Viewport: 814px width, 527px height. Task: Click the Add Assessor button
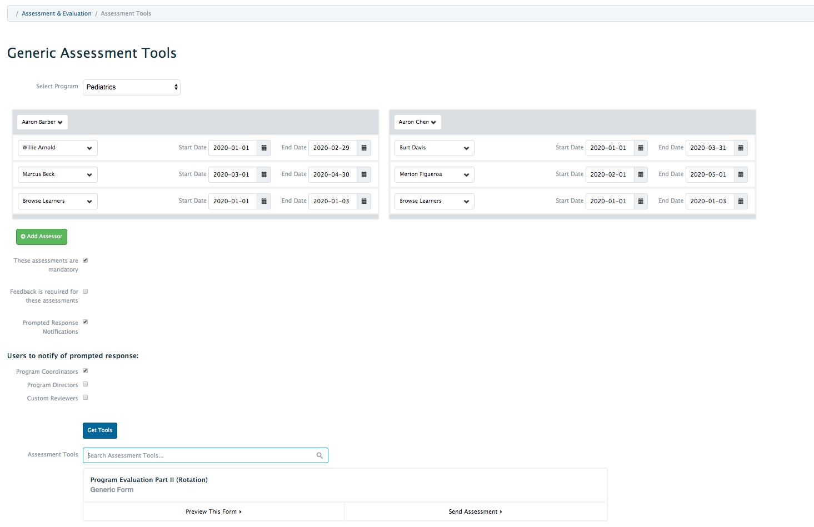[42, 237]
